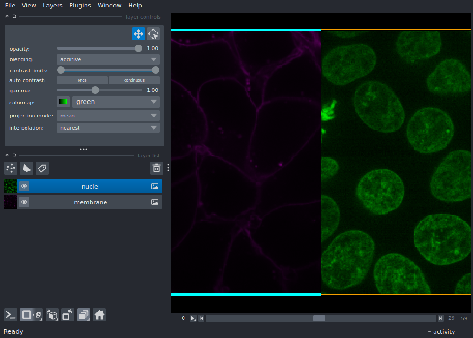Reset view with home icon
Viewport: 473px width, 338px height.
point(99,315)
